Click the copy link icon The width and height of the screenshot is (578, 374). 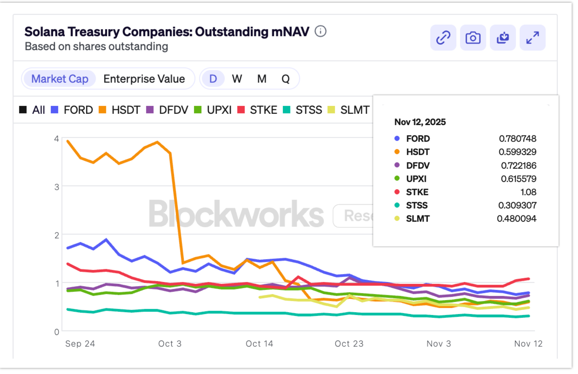point(443,38)
